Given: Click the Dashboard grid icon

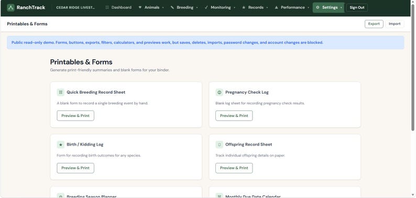Looking at the screenshot, I should [x=107, y=7].
